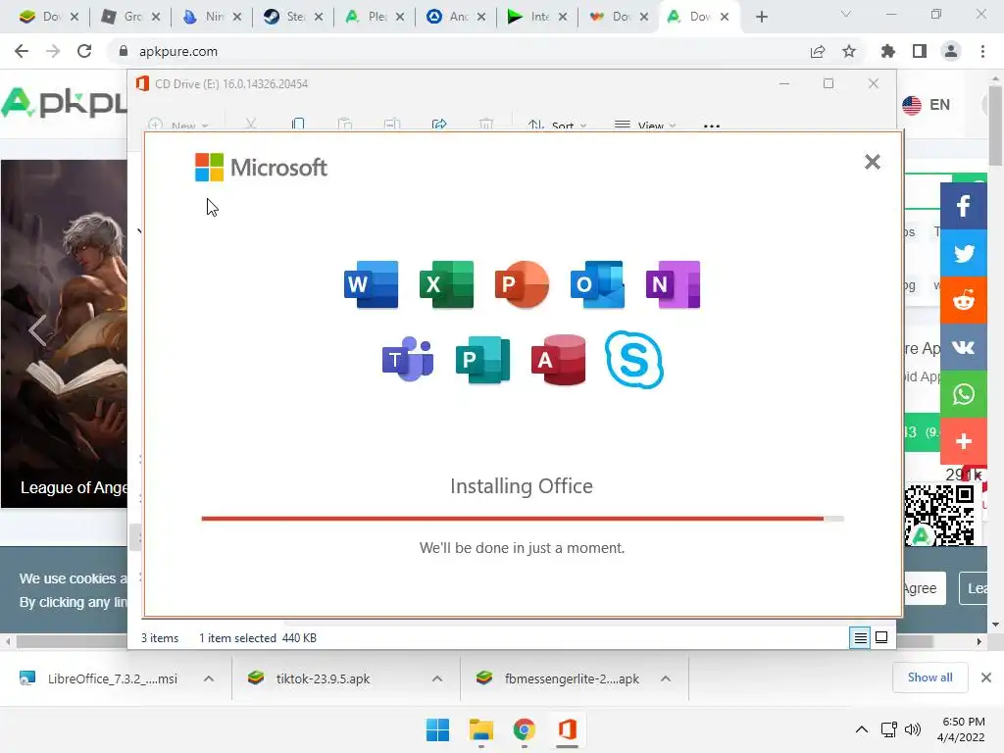Open Chrome tab search chevron
The width and height of the screenshot is (1004, 753).
(x=846, y=14)
